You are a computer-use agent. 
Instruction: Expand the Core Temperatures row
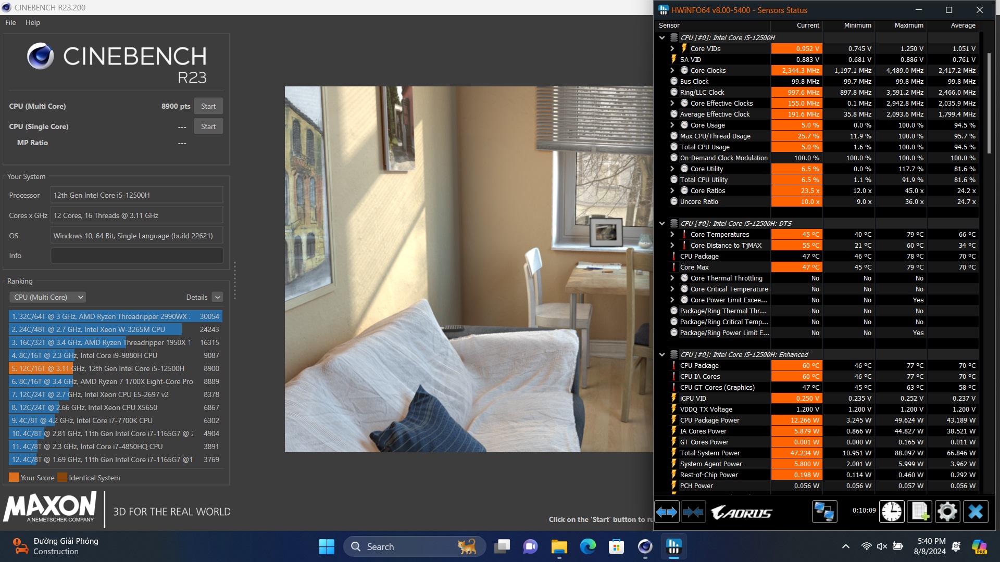(672, 234)
